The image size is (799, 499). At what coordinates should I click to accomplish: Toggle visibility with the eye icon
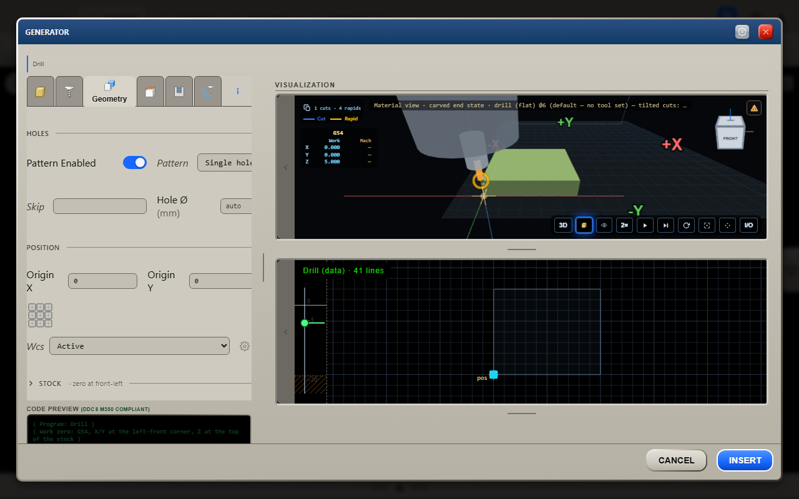point(604,225)
